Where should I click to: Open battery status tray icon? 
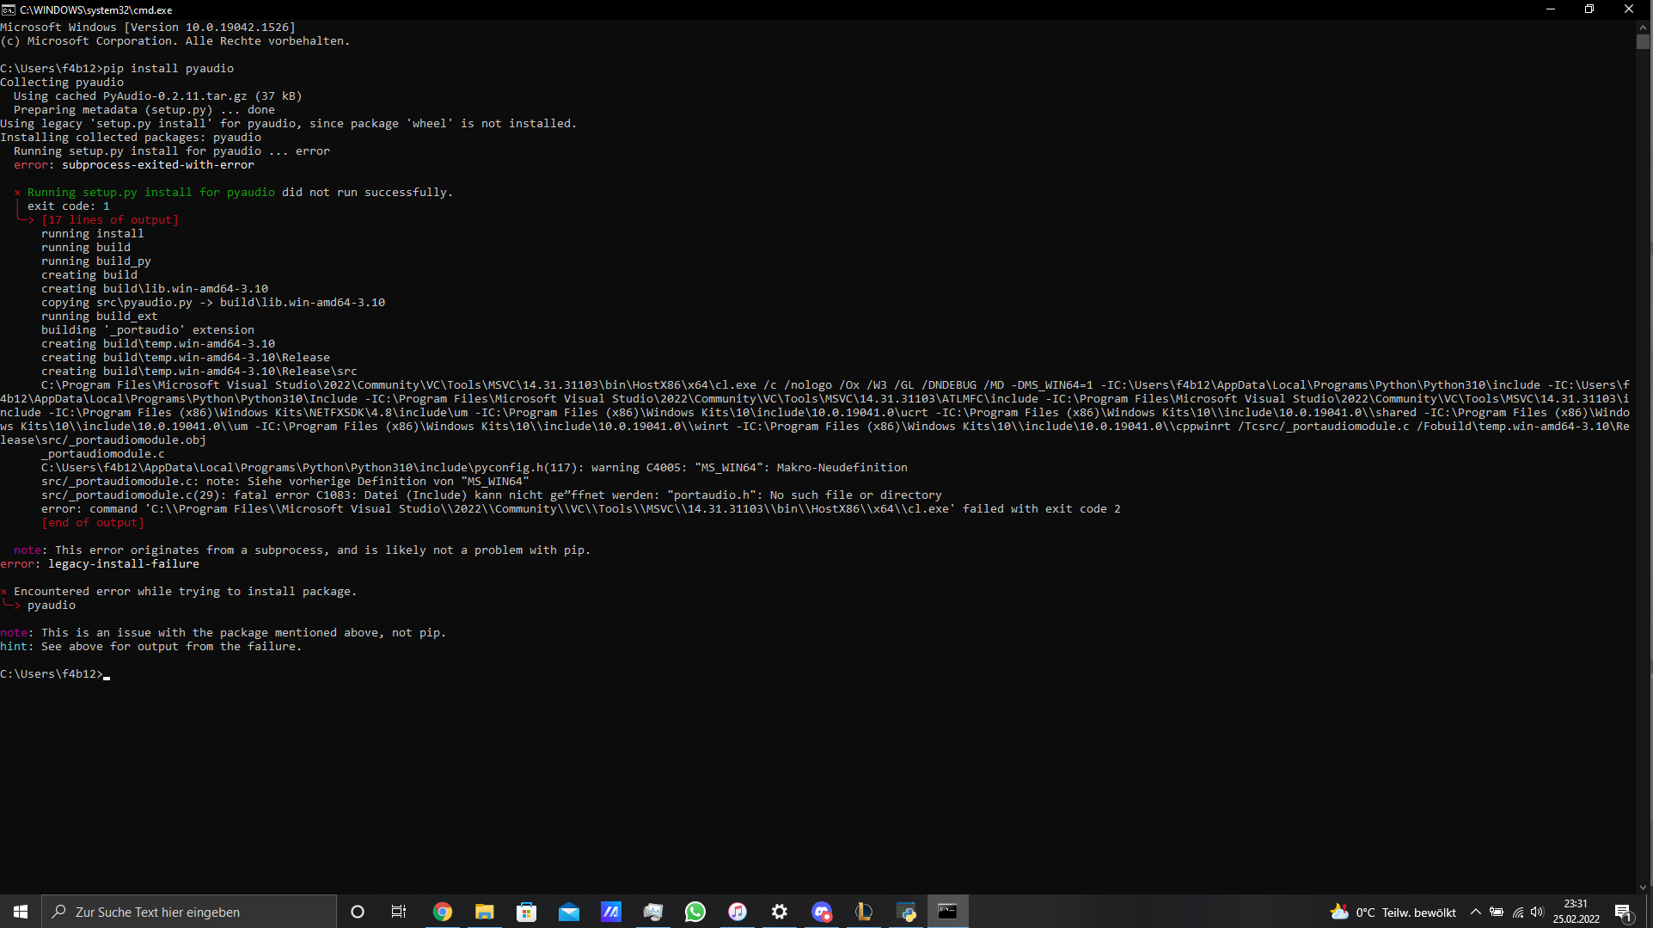click(x=1497, y=912)
